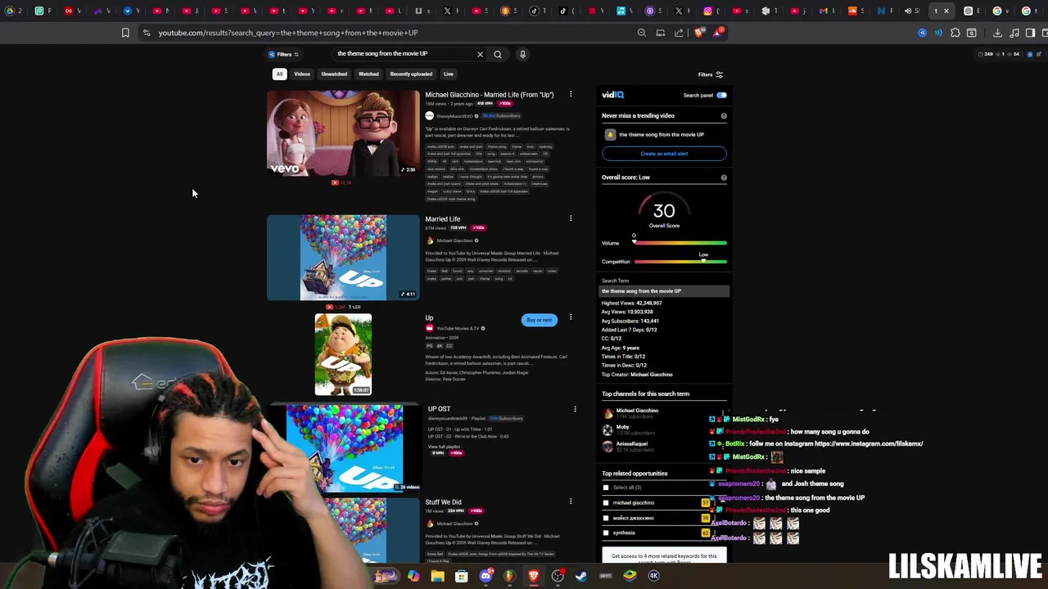Switch to the Gmail browser tab

[x=823, y=11]
